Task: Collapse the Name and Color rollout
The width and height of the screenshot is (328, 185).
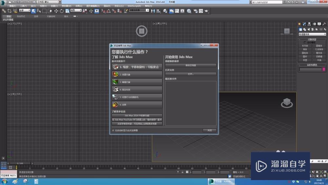Action: [312, 65]
